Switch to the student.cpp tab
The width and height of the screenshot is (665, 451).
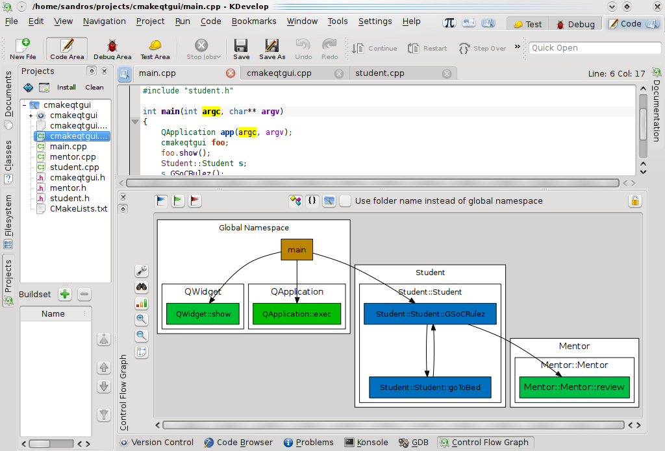click(380, 73)
